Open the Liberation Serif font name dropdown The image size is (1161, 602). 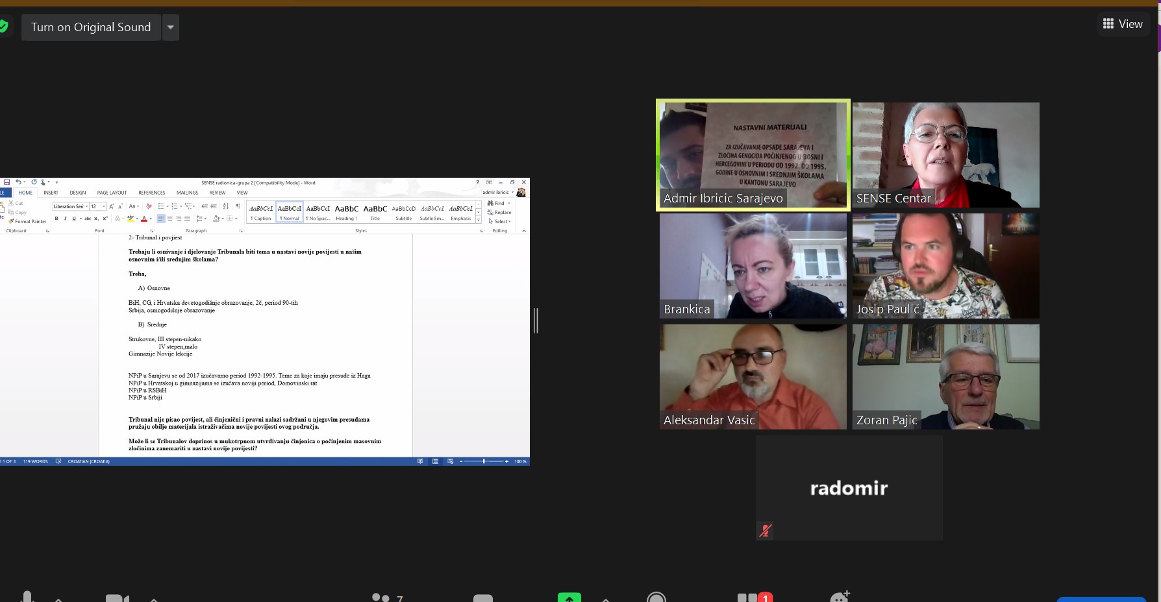[86, 206]
